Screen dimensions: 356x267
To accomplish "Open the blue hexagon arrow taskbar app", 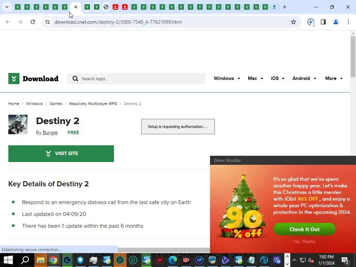I will 80,260.
